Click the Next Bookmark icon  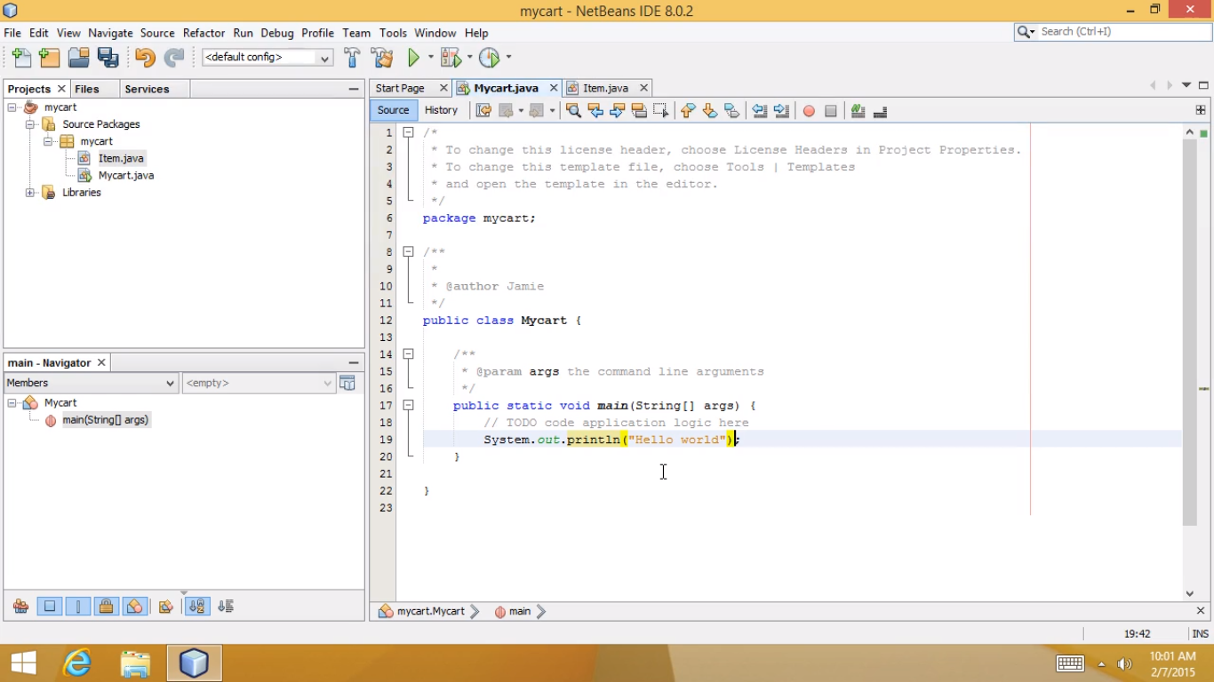(710, 111)
